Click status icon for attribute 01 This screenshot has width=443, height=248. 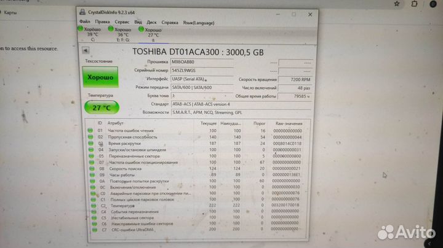[x=90, y=131]
